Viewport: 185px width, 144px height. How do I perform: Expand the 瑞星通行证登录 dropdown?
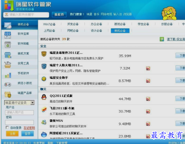[x=32, y=103]
